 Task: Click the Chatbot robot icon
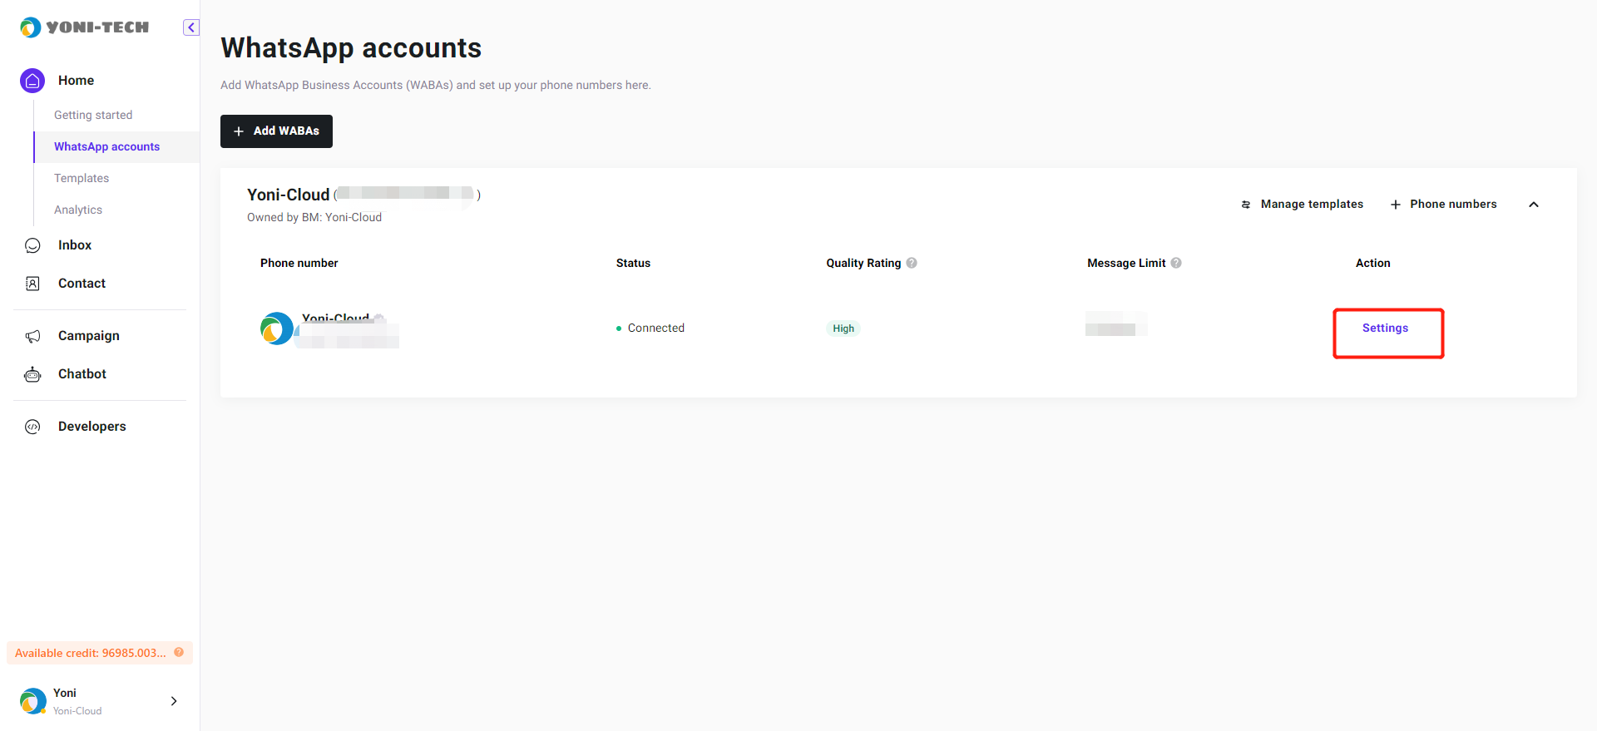pyautogui.click(x=32, y=374)
